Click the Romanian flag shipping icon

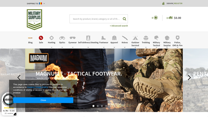point(41,3)
